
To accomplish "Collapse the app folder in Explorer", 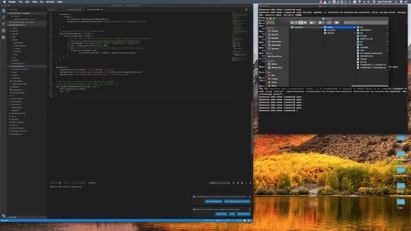I will pyautogui.click(x=13, y=37).
